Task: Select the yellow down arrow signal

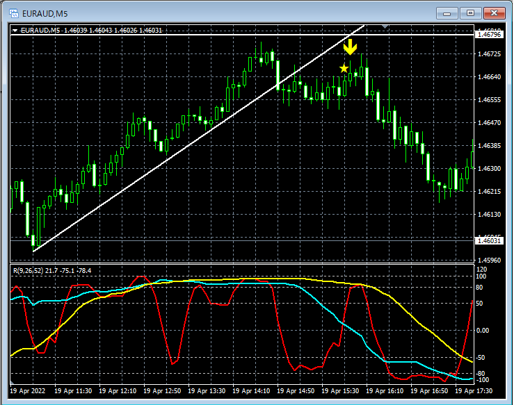Action: coord(350,47)
